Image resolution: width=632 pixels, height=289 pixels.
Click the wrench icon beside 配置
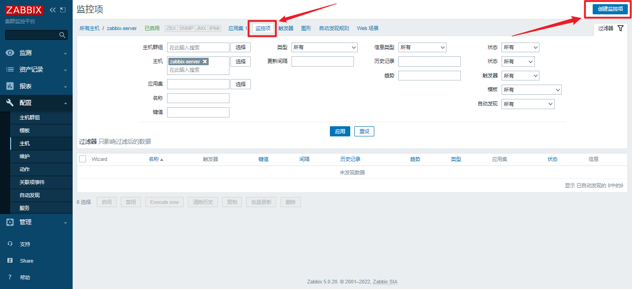pyautogui.click(x=10, y=103)
